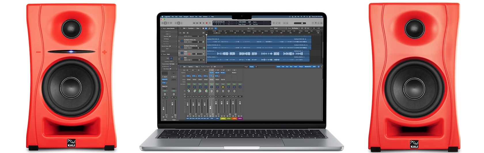Open the Note Pads icon
Screen dimensions: 484x153
(316, 23)
